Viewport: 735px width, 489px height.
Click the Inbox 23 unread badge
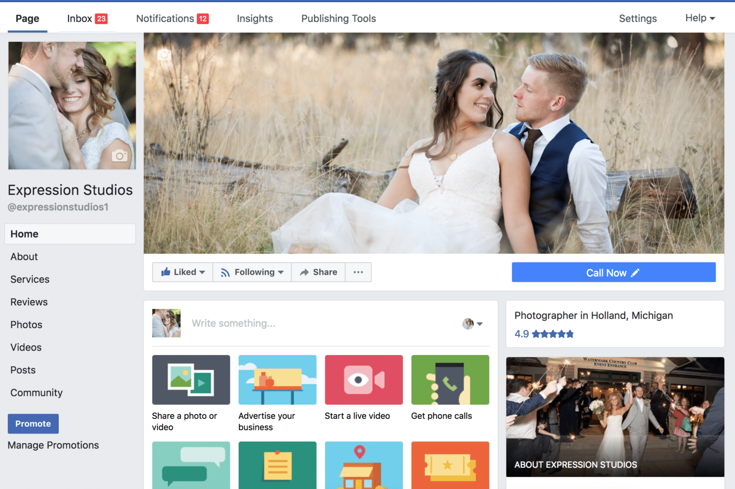tap(101, 19)
